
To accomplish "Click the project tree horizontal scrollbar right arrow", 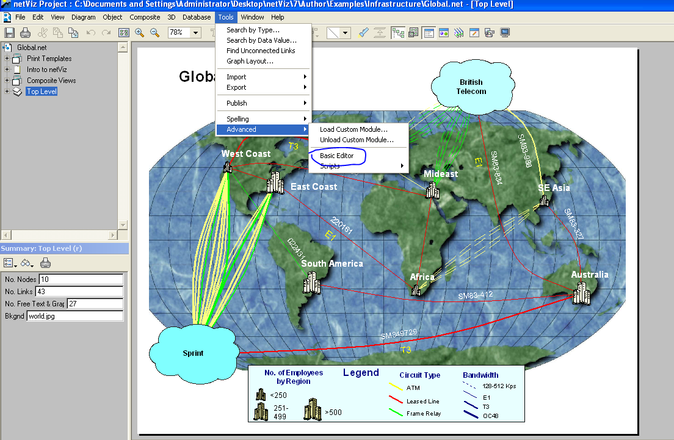I will pos(112,235).
